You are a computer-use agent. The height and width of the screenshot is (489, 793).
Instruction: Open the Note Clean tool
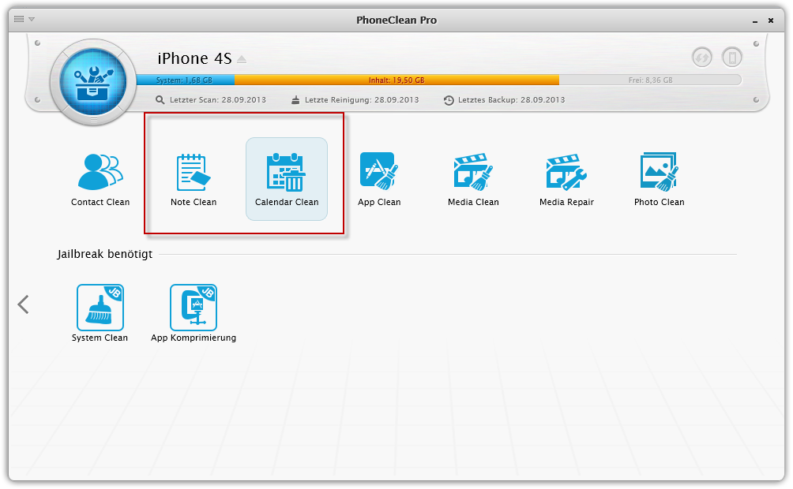click(x=194, y=179)
